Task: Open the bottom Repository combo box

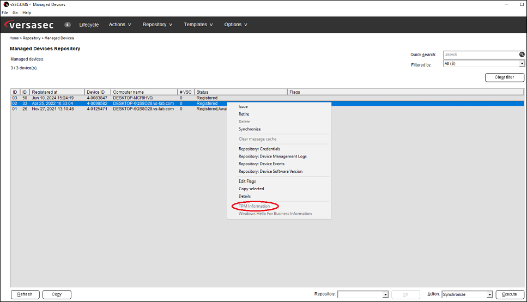Action: pyautogui.click(x=363, y=294)
